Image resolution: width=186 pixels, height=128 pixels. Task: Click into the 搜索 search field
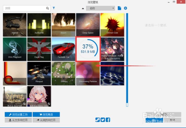click(27, 8)
